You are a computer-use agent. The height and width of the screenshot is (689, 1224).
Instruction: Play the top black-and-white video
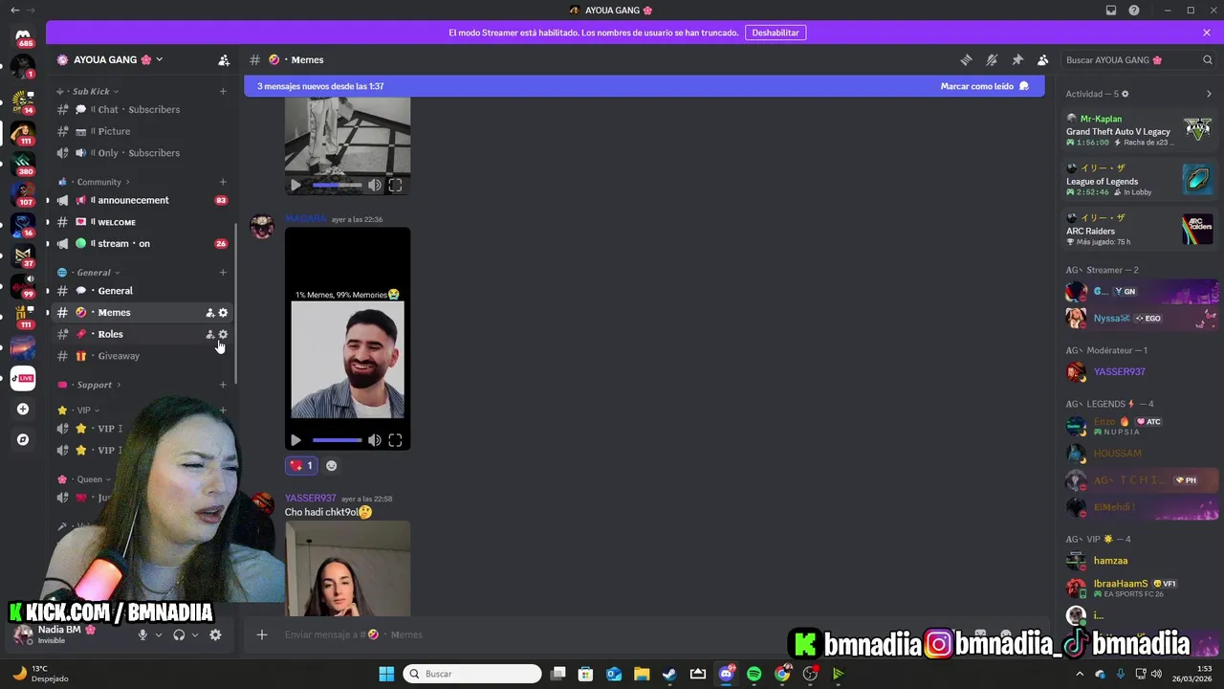point(295,186)
